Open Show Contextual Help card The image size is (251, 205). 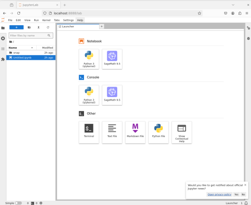[182, 132]
